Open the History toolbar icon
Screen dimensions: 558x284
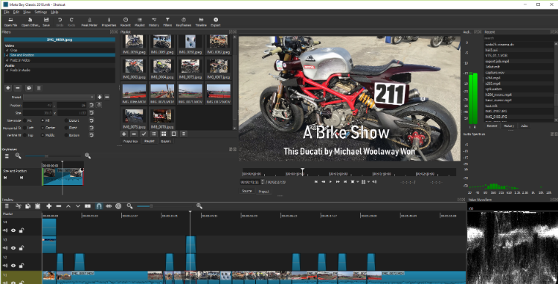click(x=154, y=22)
